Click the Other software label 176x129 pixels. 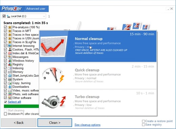click(x=22, y=98)
